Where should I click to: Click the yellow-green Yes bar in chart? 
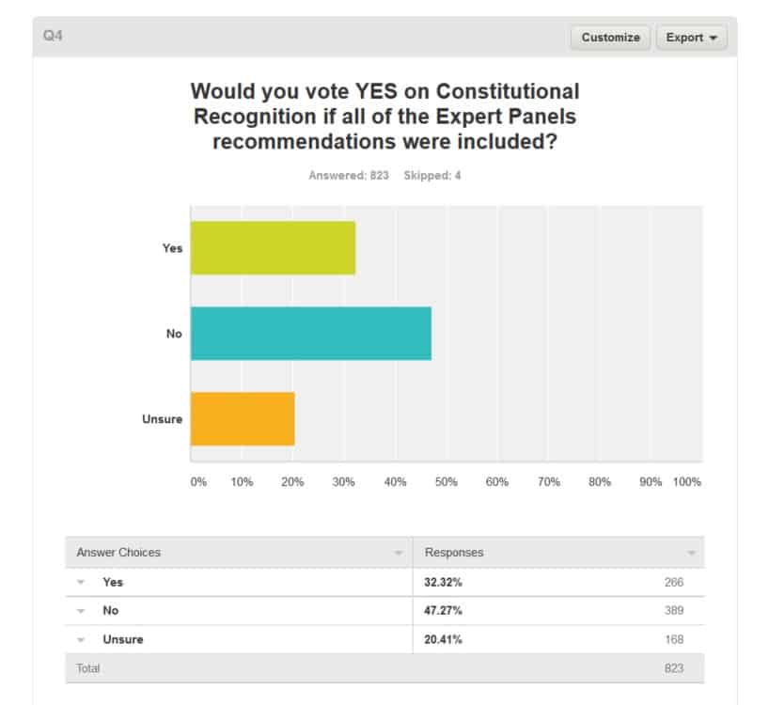tap(273, 248)
